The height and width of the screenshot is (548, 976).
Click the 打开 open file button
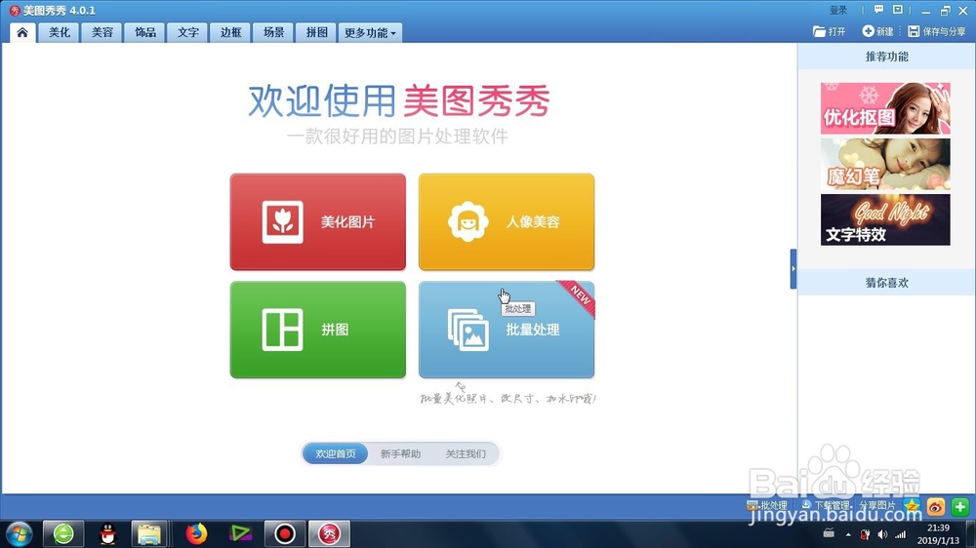click(829, 31)
